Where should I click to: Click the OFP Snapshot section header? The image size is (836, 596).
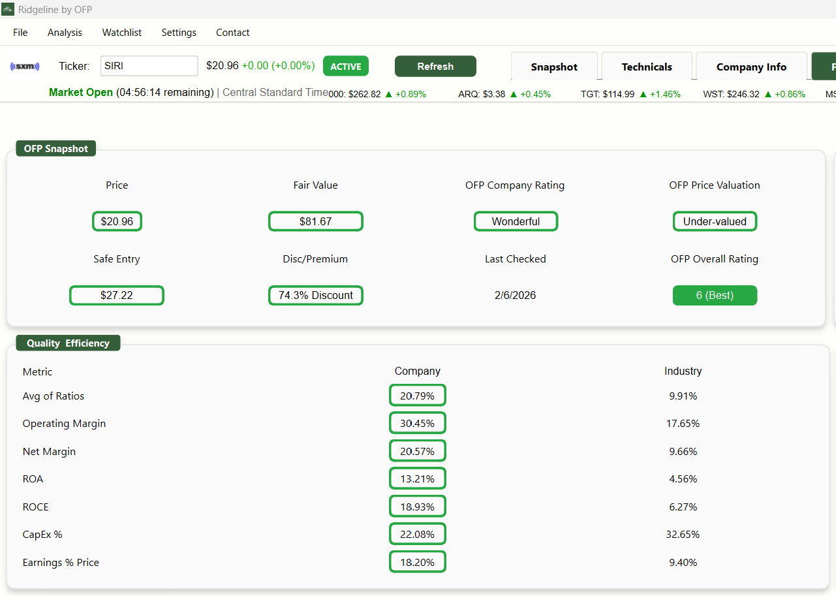[x=56, y=149]
